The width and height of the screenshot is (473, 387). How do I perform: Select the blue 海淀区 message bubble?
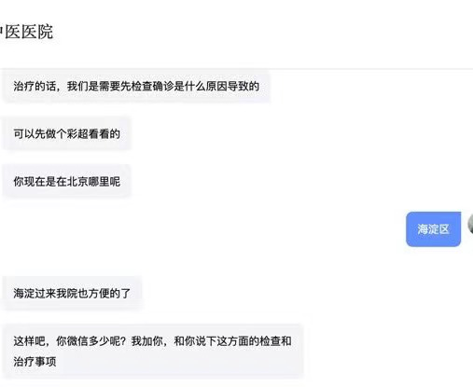pos(433,229)
